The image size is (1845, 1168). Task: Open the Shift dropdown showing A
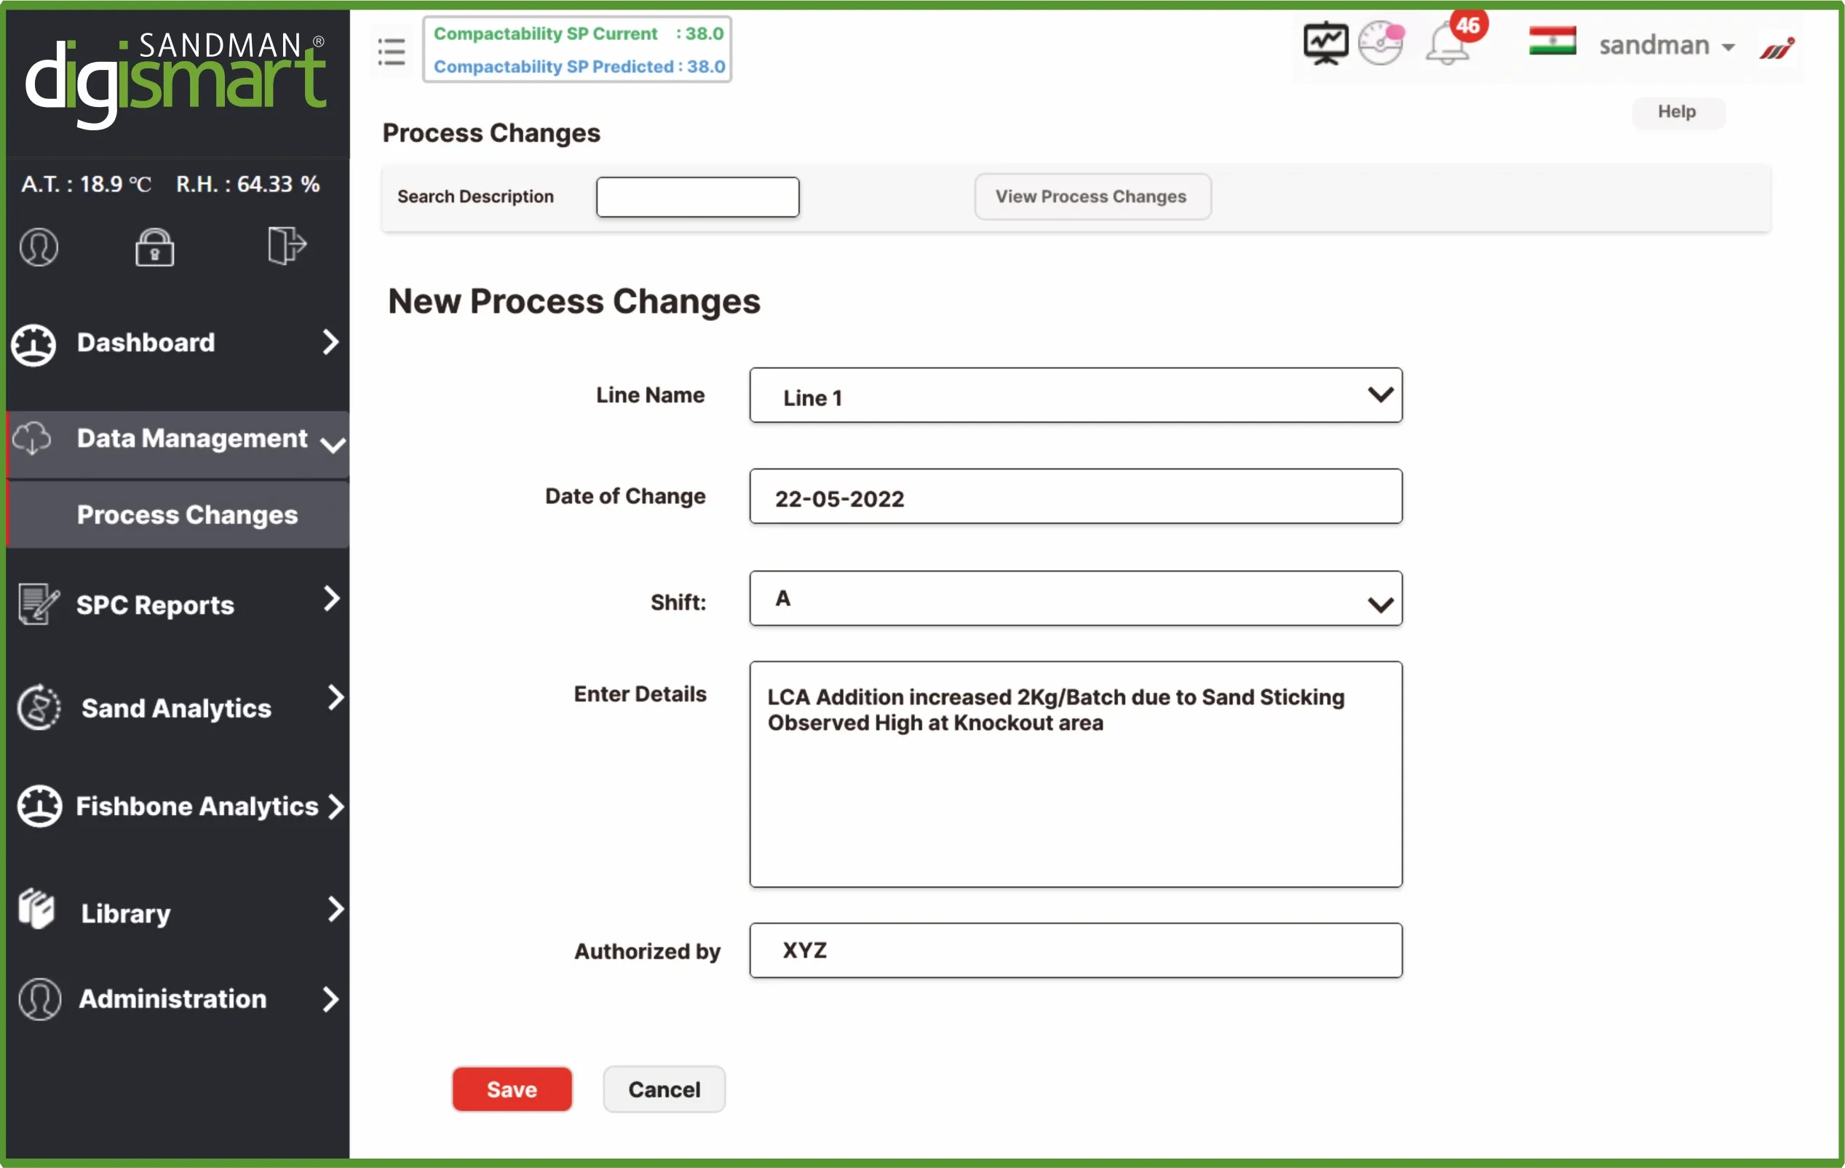pos(1075,598)
